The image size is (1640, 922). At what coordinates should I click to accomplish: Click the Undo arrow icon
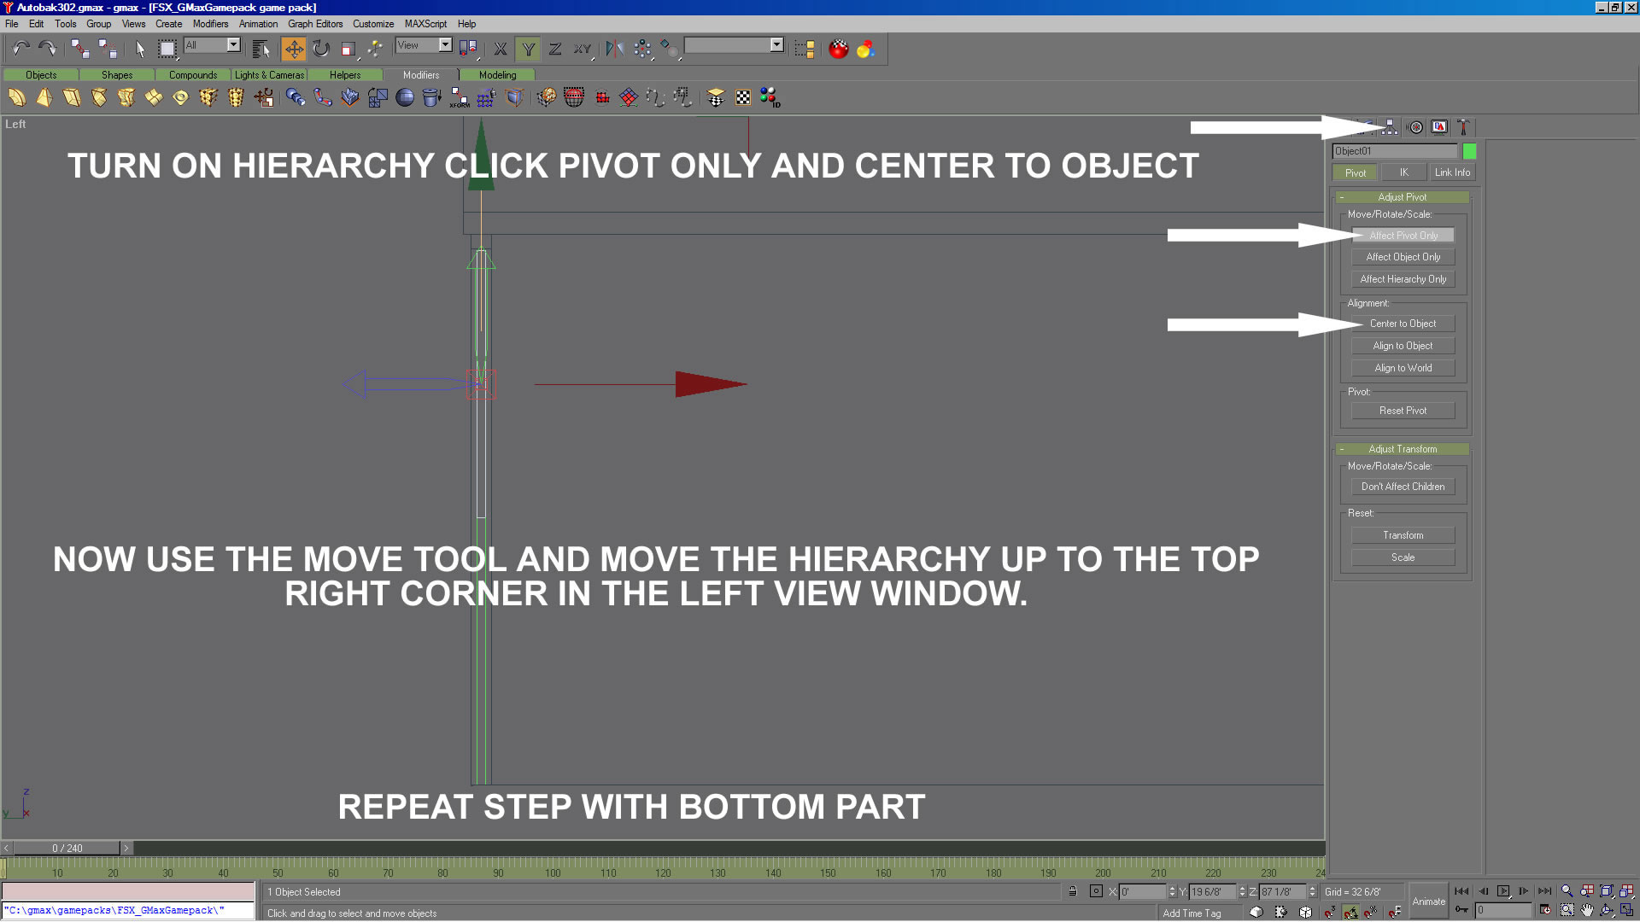[x=20, y=50]
